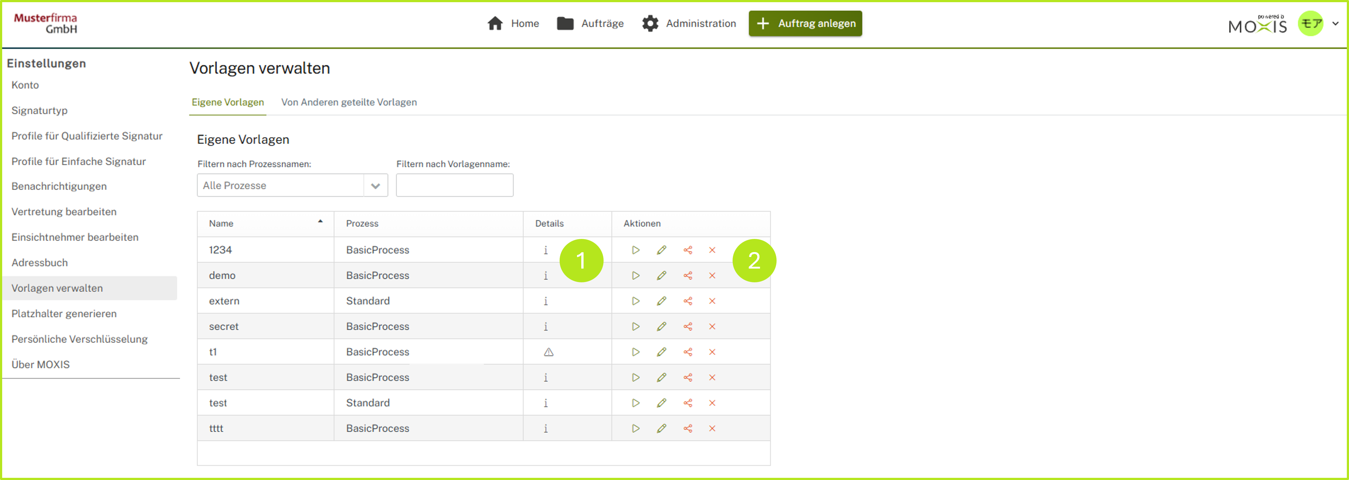Go to the Aufträge section
The height and width of the screenshot is (480, 1349).
pyautogui.click(x=591, y=24)
